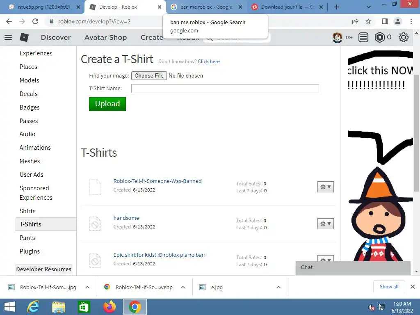Open File Explorer from taskbar

[x=59, y=307]
